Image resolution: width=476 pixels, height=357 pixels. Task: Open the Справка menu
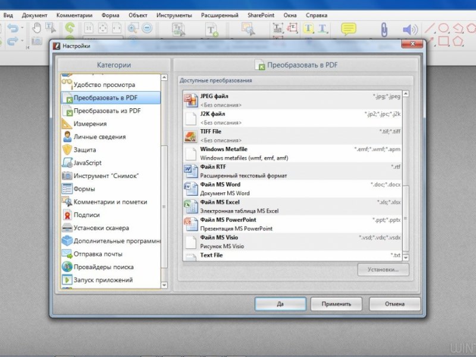[x=317, y=15]
